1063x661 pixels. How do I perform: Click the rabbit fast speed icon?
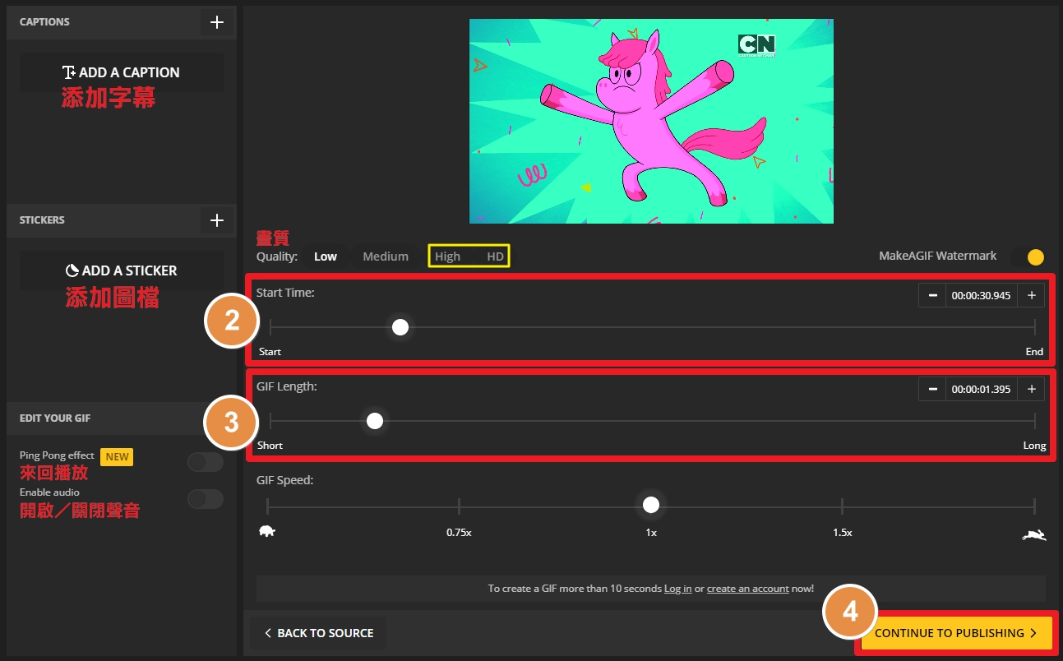coord(1034,535)
